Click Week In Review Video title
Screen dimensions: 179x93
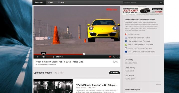pos(59,62)
